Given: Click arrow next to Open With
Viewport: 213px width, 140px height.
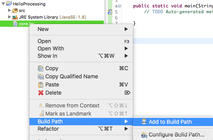Looking at the screenshot, I should point(126,48).
